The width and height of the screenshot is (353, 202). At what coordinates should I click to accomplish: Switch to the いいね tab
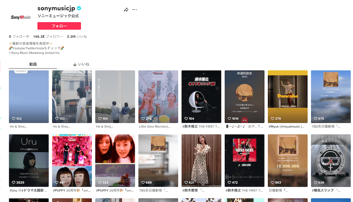(x=81, y=64)
